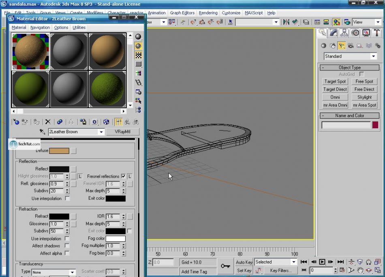Toggle the AutoGrid checkbox
Viewport: 385px width, 277px height.
coord(361,74)
